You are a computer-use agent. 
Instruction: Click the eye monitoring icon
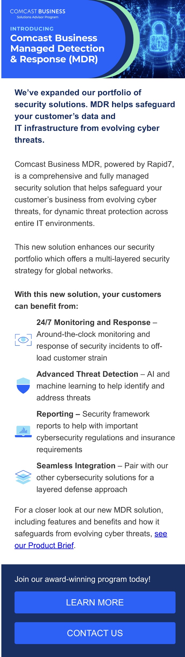tap(23, 340)
